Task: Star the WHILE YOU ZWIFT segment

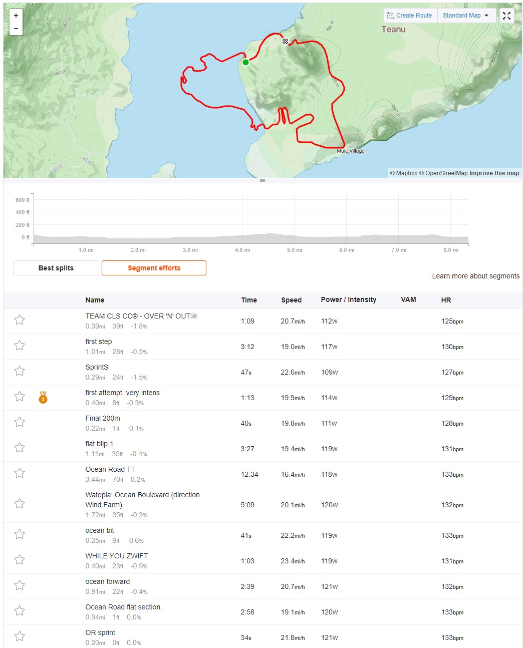Action: 20,559
